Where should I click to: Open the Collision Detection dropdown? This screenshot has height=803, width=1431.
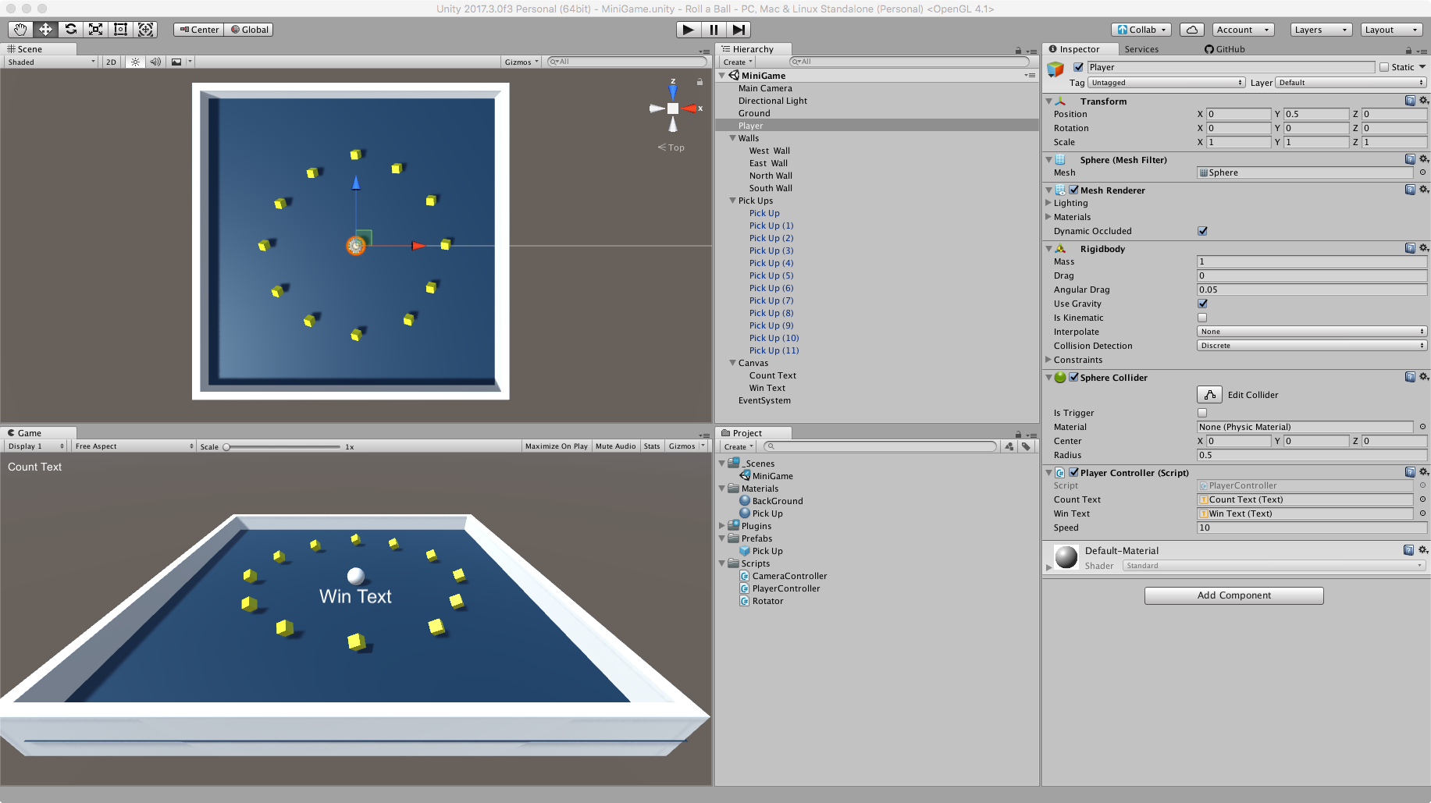coord(1312,346)
